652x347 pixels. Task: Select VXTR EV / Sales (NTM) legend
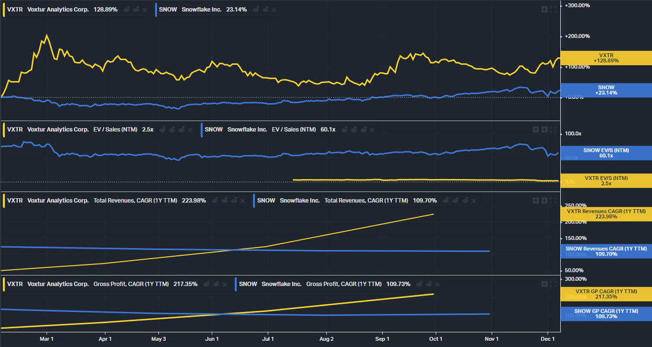[100, 130]
